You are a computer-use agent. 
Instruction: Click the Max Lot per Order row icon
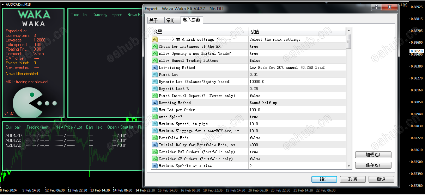(154, 110)
